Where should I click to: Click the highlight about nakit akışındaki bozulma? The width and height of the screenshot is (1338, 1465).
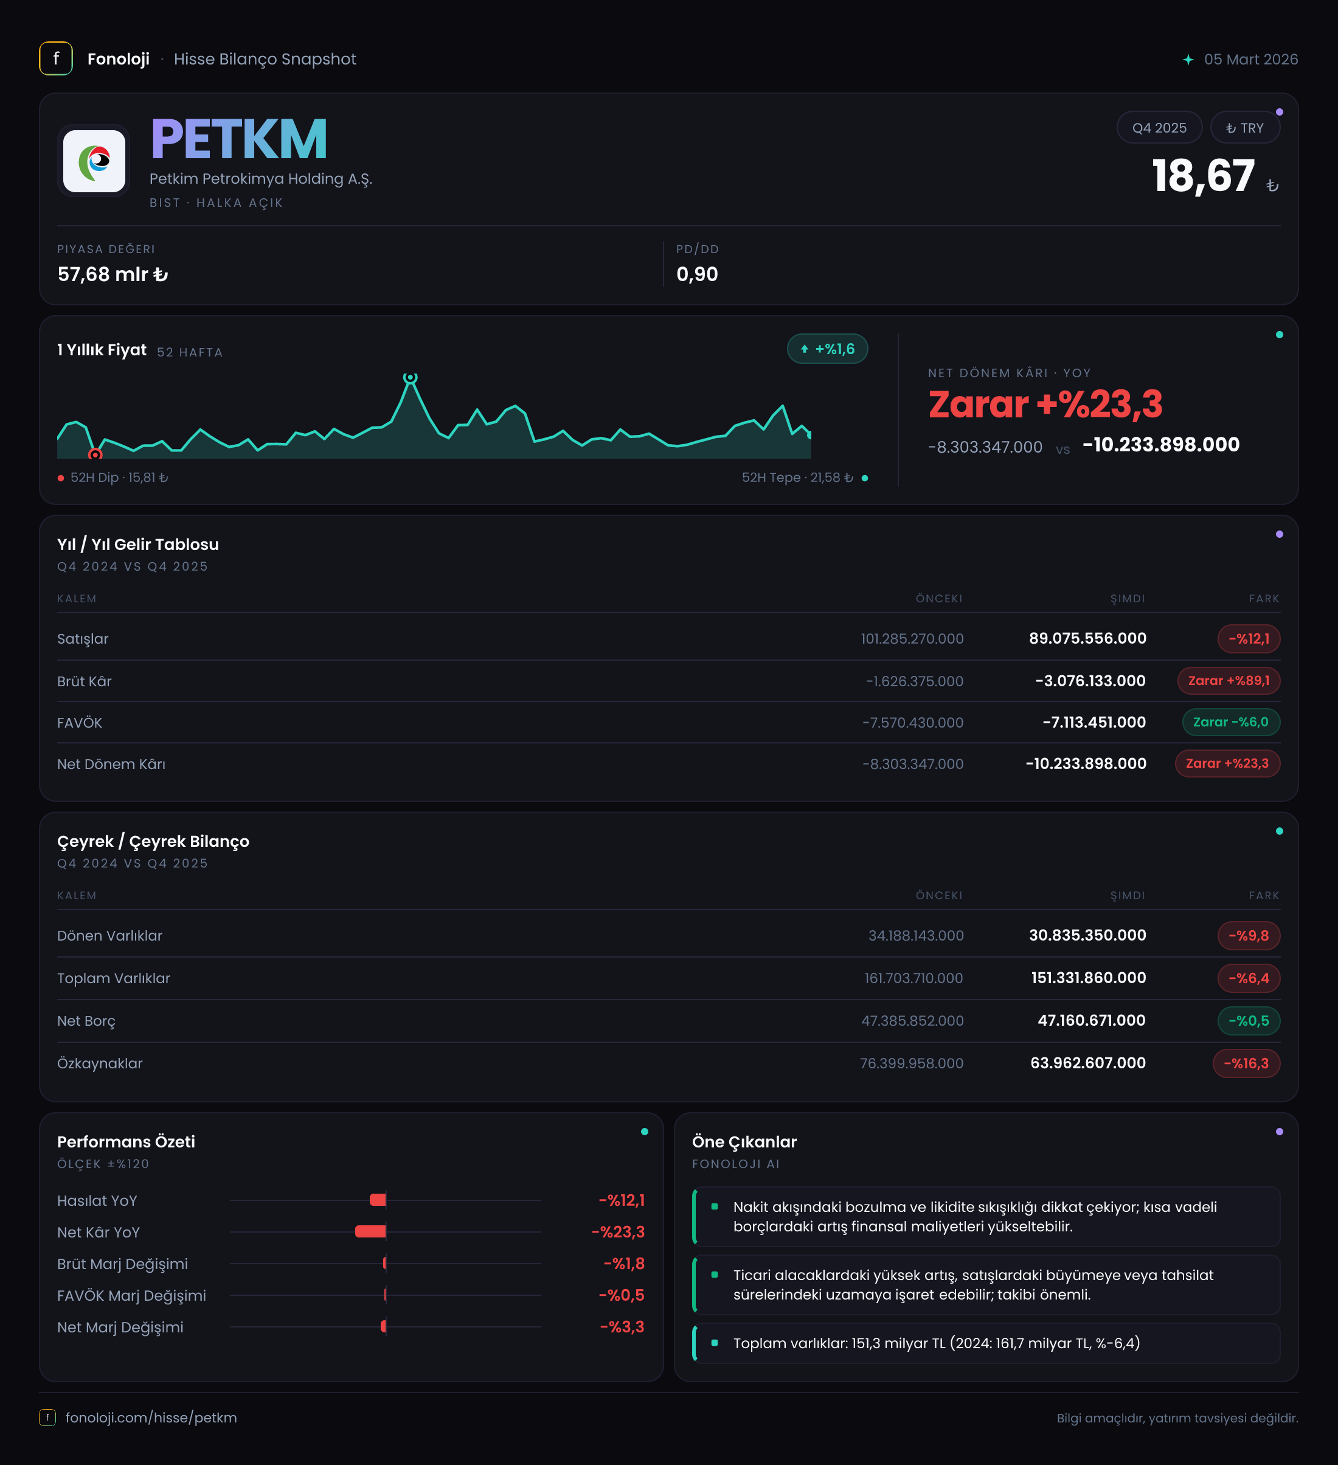[x=986, y=1217]
